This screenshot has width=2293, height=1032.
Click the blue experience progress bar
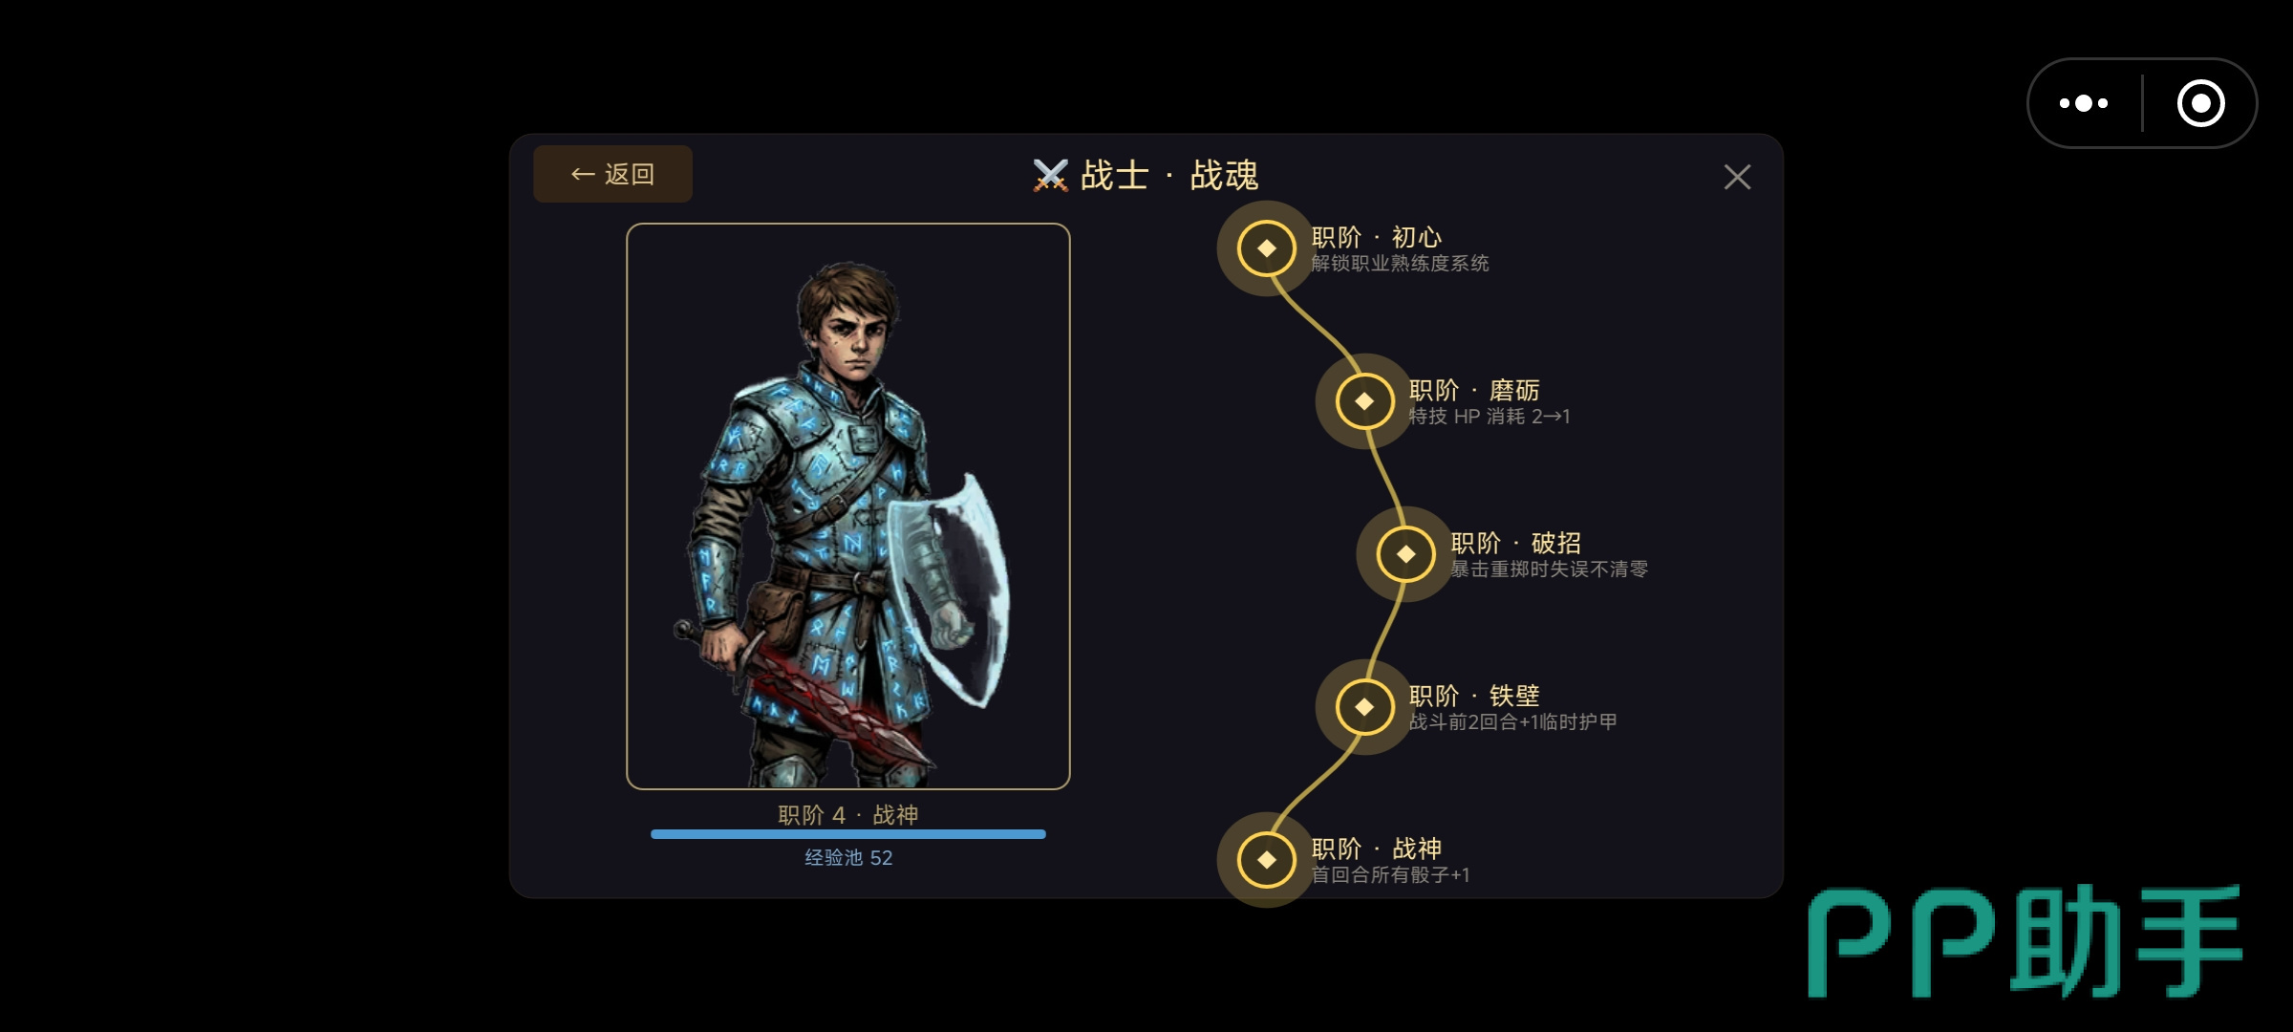[x=848, y=834]
